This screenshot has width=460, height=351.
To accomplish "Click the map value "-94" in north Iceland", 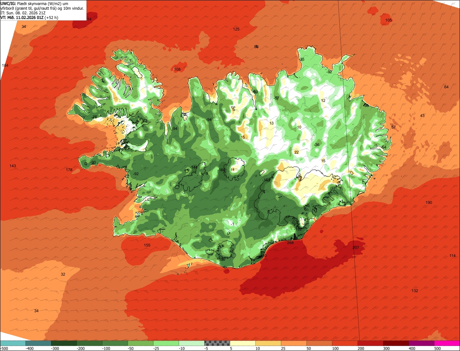I will tap(208, 120).
